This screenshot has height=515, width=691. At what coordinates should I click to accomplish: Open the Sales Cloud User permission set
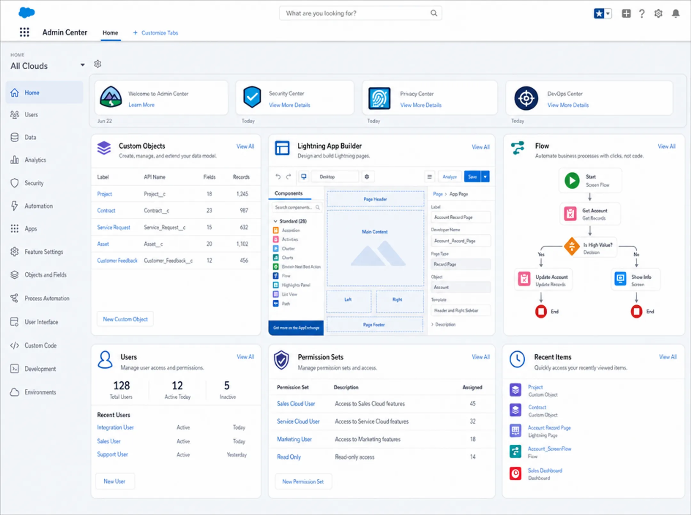[x=296, y=403]
